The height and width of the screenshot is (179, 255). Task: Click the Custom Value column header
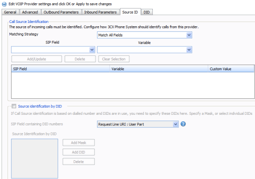click(231, 69)
